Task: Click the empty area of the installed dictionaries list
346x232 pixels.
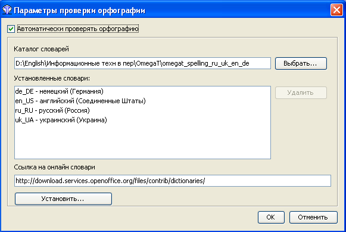Action: coord(142,141)
